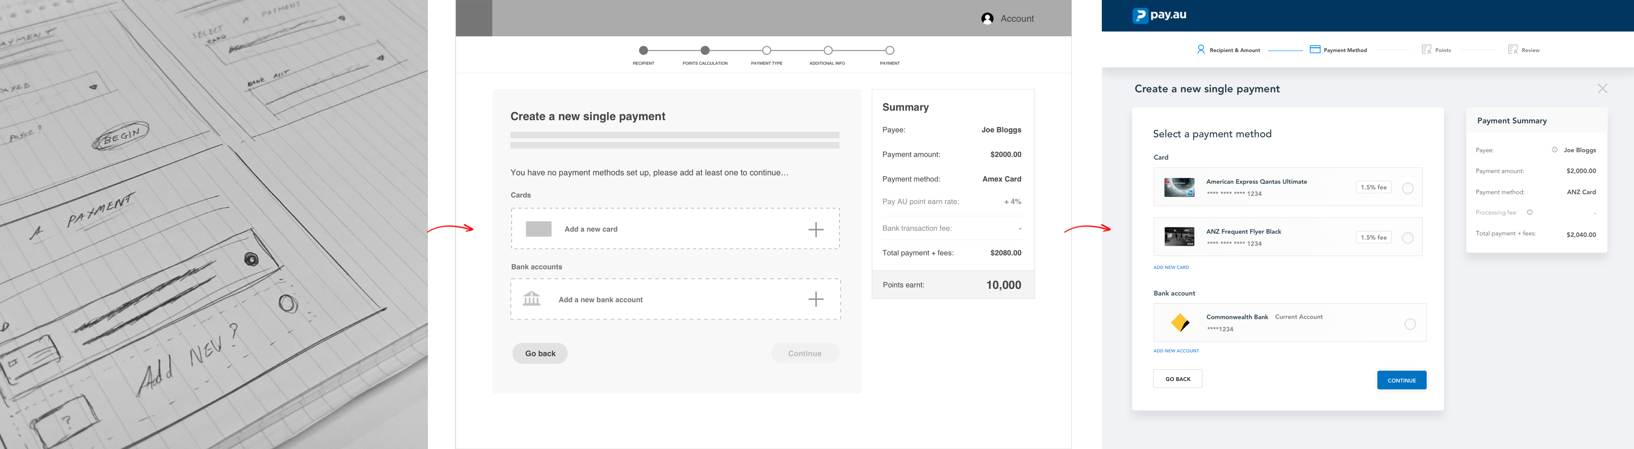Open the ADD NEW ACCOUNT link

click(x=1175, y=351)
